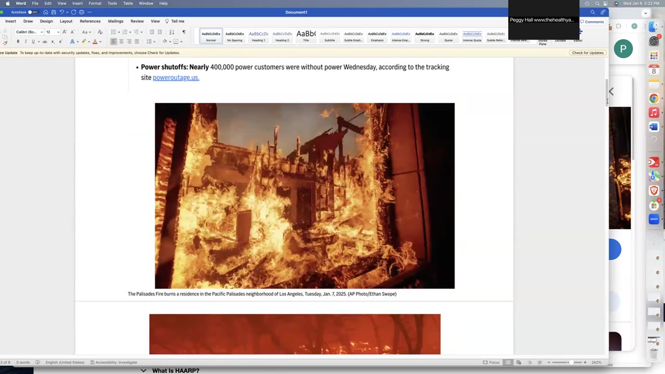
Task: Apply superscript formatting
Action: [x=60, y=42]
